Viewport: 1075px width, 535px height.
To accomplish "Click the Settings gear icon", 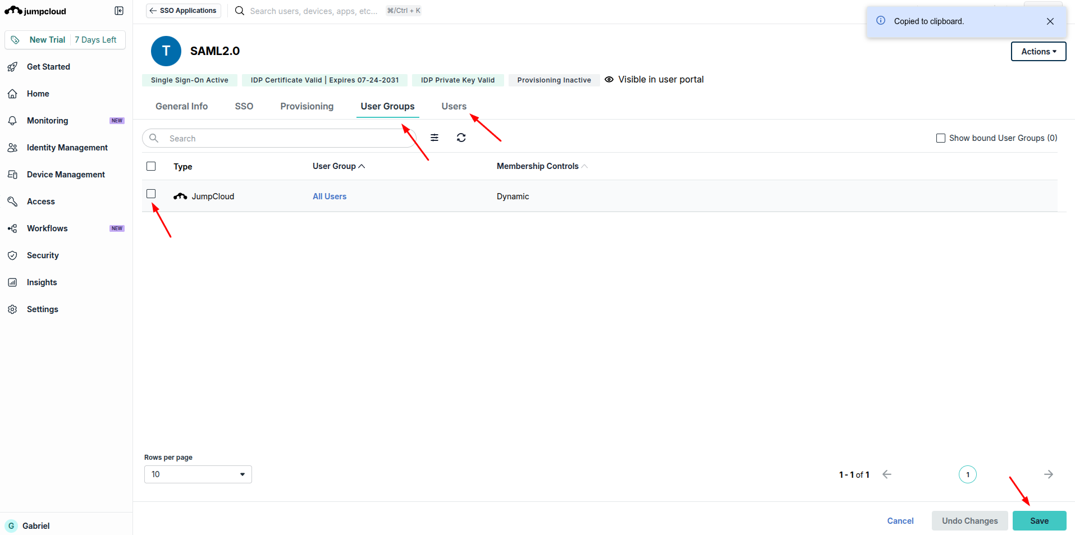I will pos(12,309).
